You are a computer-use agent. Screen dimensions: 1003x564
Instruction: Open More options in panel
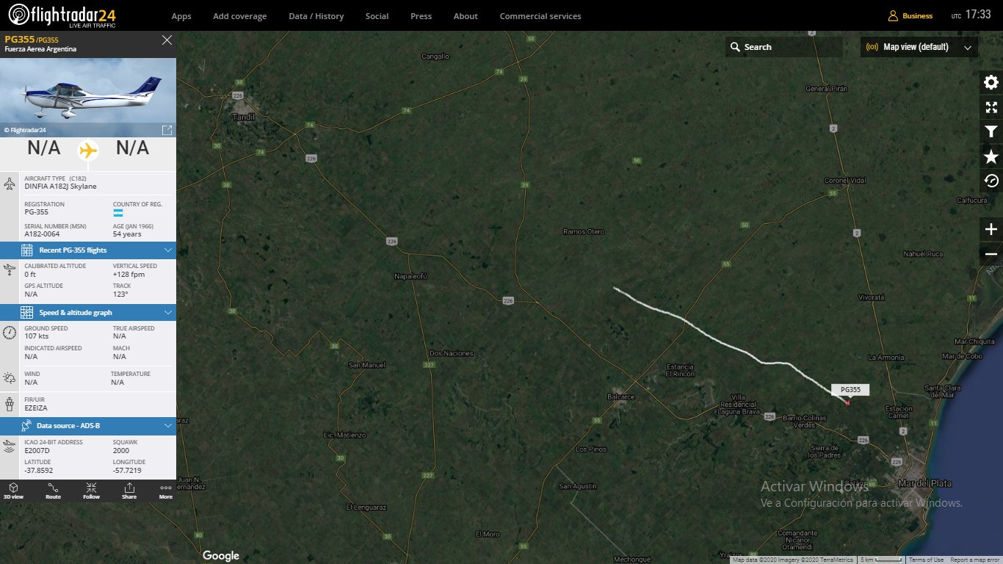(166, 491)
